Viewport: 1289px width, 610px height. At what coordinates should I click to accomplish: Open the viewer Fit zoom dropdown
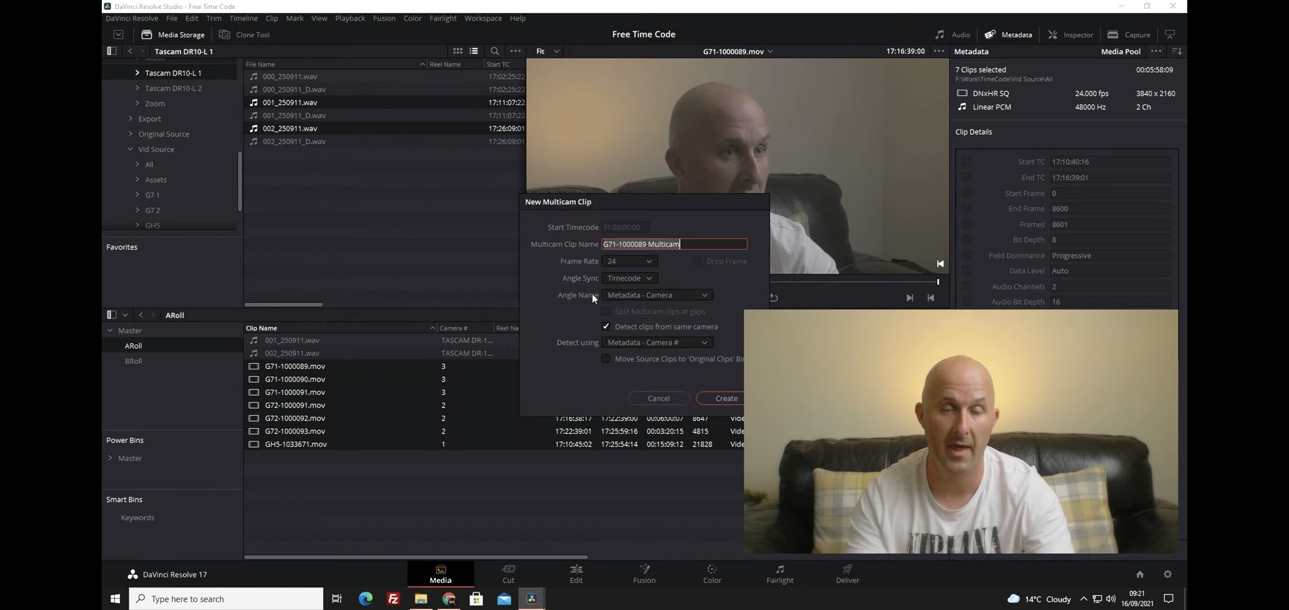547,51
